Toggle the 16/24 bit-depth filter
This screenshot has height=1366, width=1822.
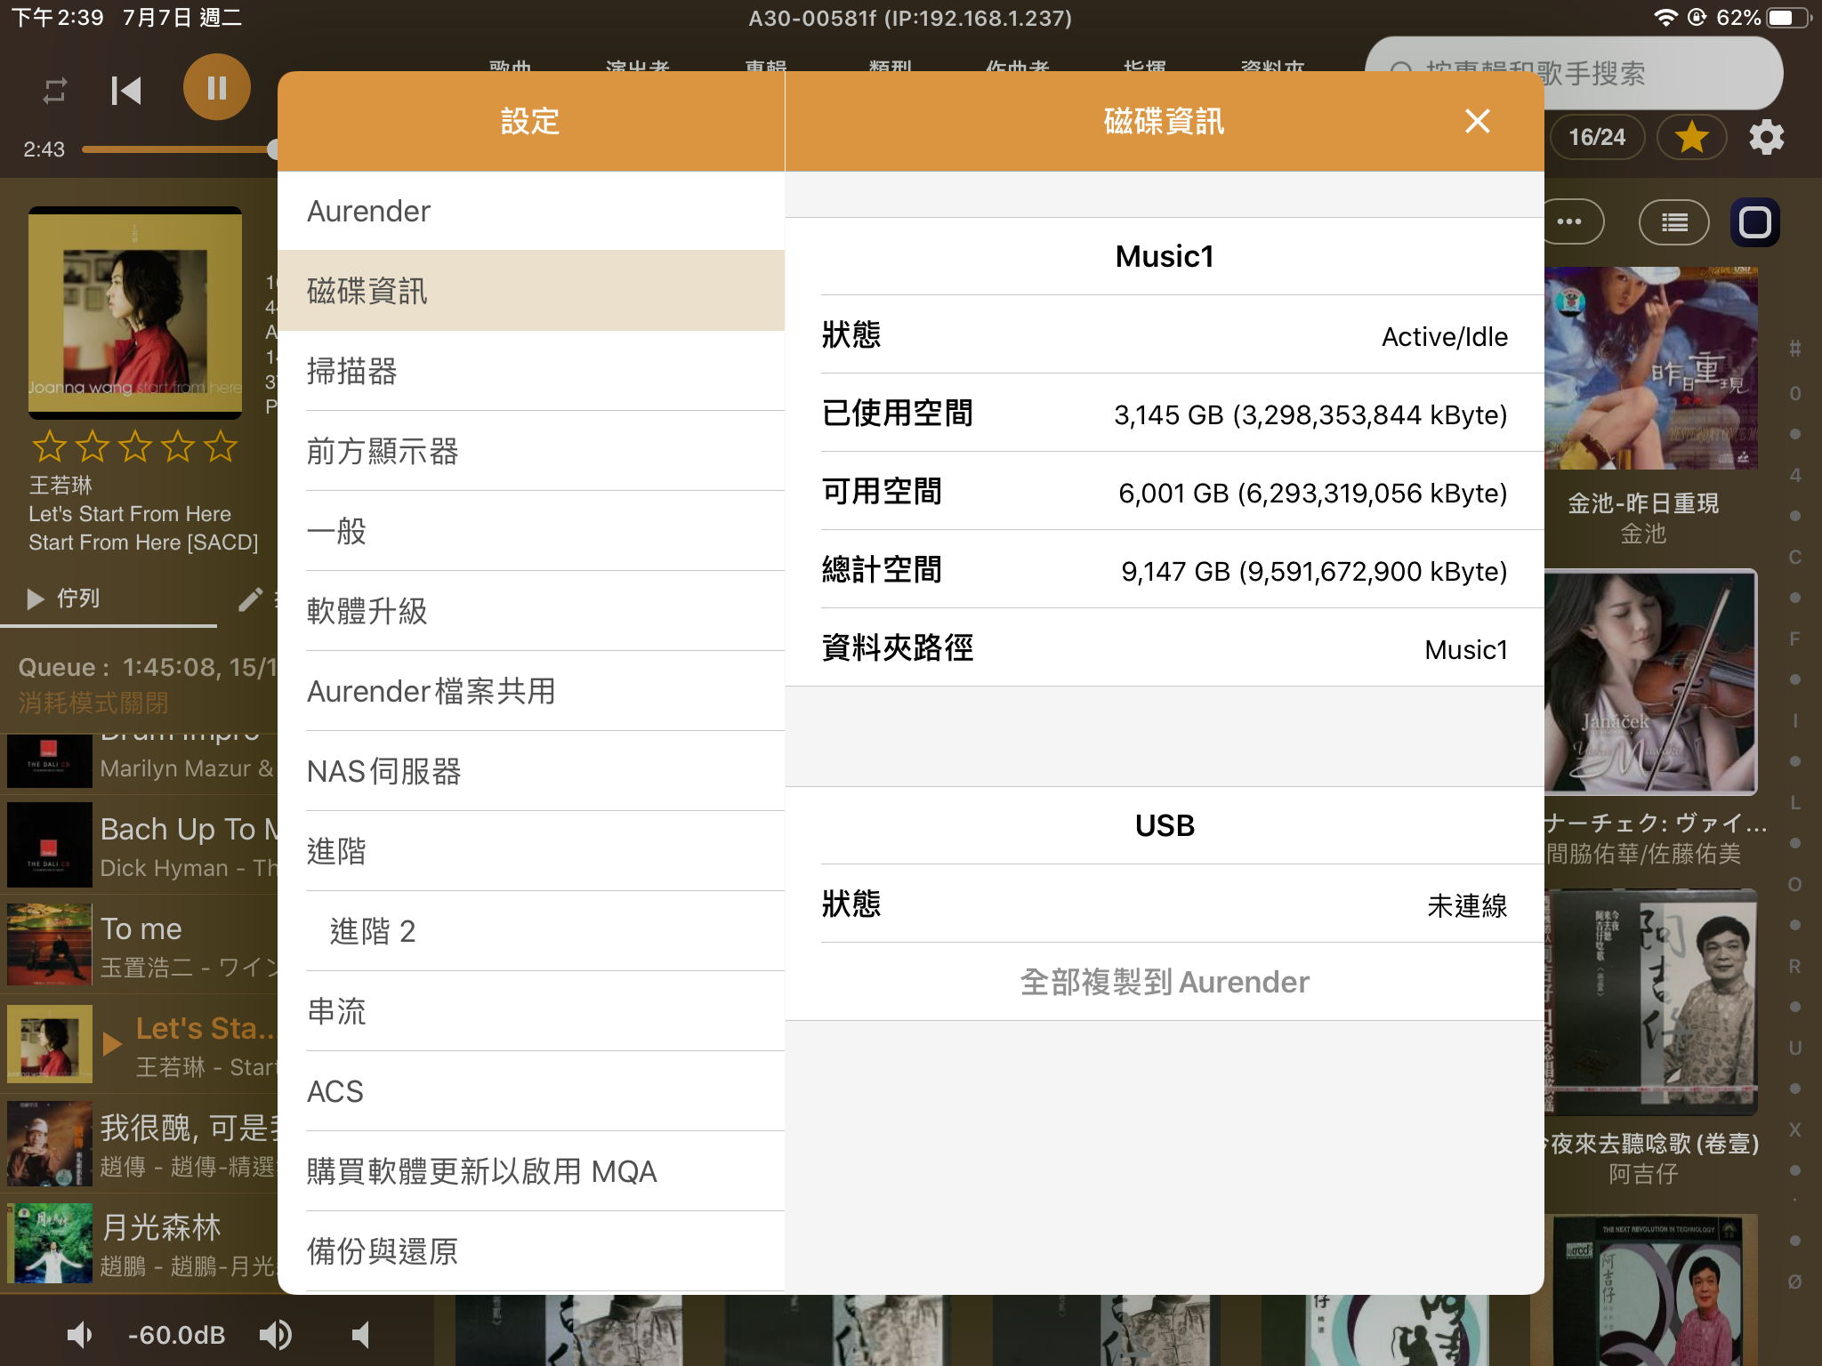[1597, 137]
